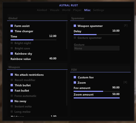Uncheck No attack restrictions
The width and height of the screenshot is (136, 123).
(12, 75)
